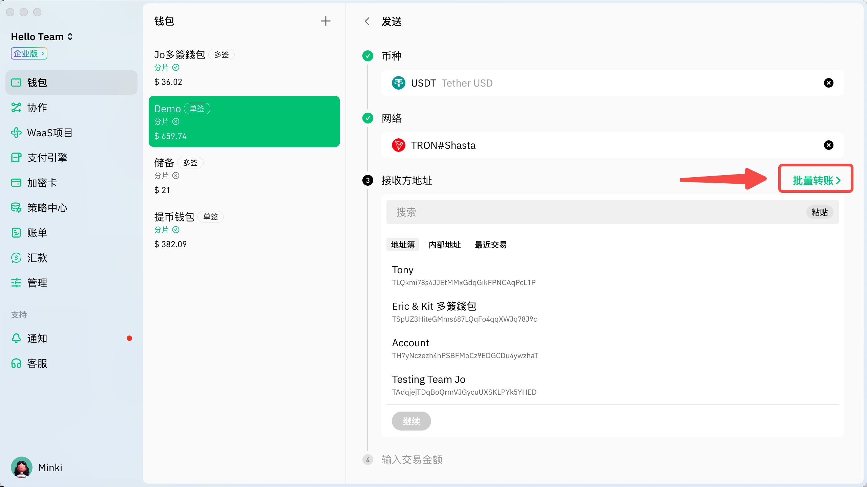This screenshot has width=867, height=487.
Task: Go back using the arrow beside 发送
Action: click(x=367, y=22)
